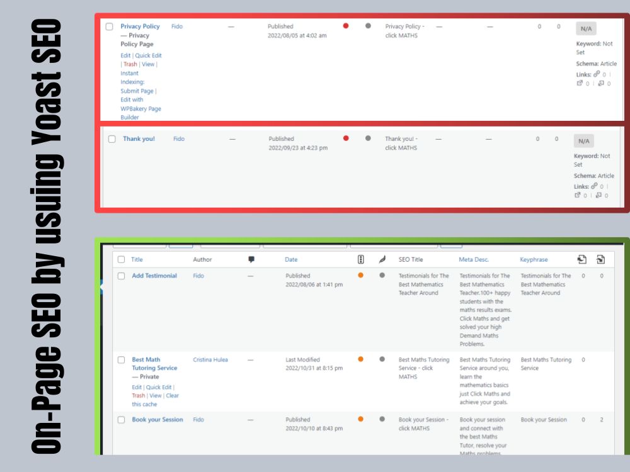Viewport: 630px width, 472px height.
Task: Click Best Math Tutoring row's orange SEO dot
Action: click(361, 359)
